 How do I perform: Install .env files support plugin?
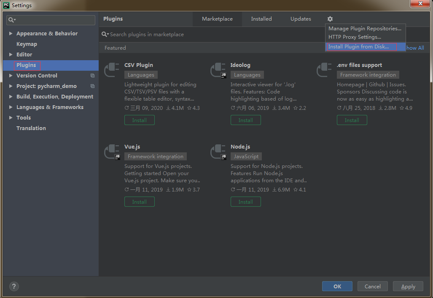pyautogui.click(x=352, y=120)
